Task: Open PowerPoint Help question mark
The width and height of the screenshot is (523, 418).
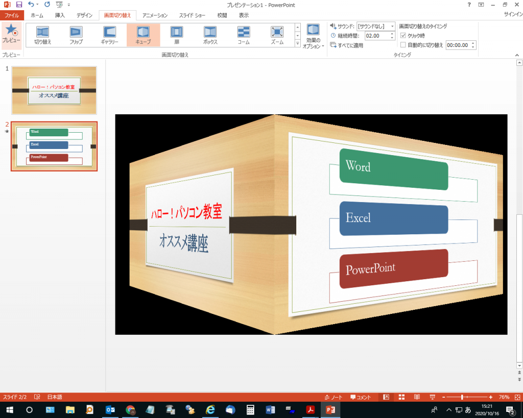Action: [469, 5]
